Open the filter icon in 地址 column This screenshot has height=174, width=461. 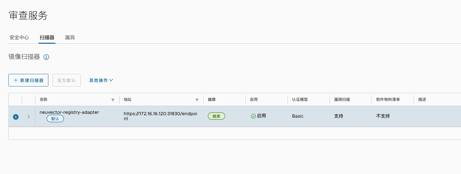(x=197, y=100)
